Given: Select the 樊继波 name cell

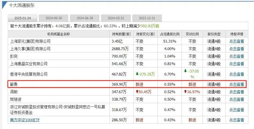Looking at the screenshot, I should point(59,99).
